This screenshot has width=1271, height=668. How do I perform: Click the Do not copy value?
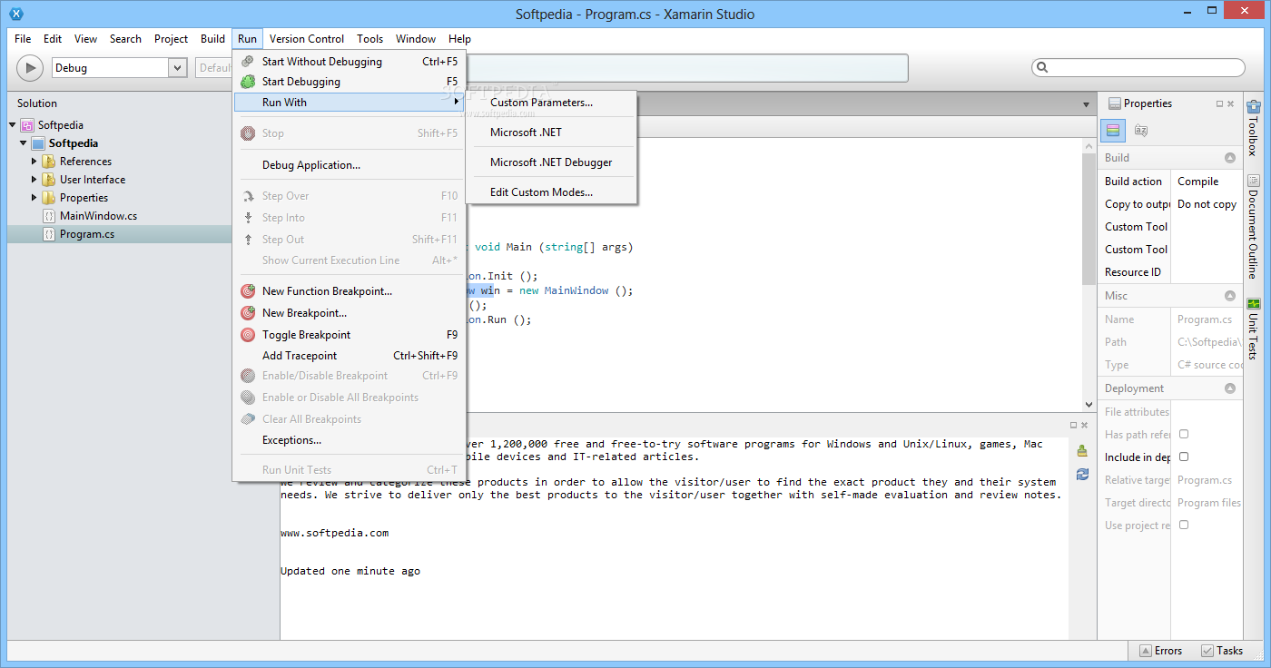coord(1207,204)
